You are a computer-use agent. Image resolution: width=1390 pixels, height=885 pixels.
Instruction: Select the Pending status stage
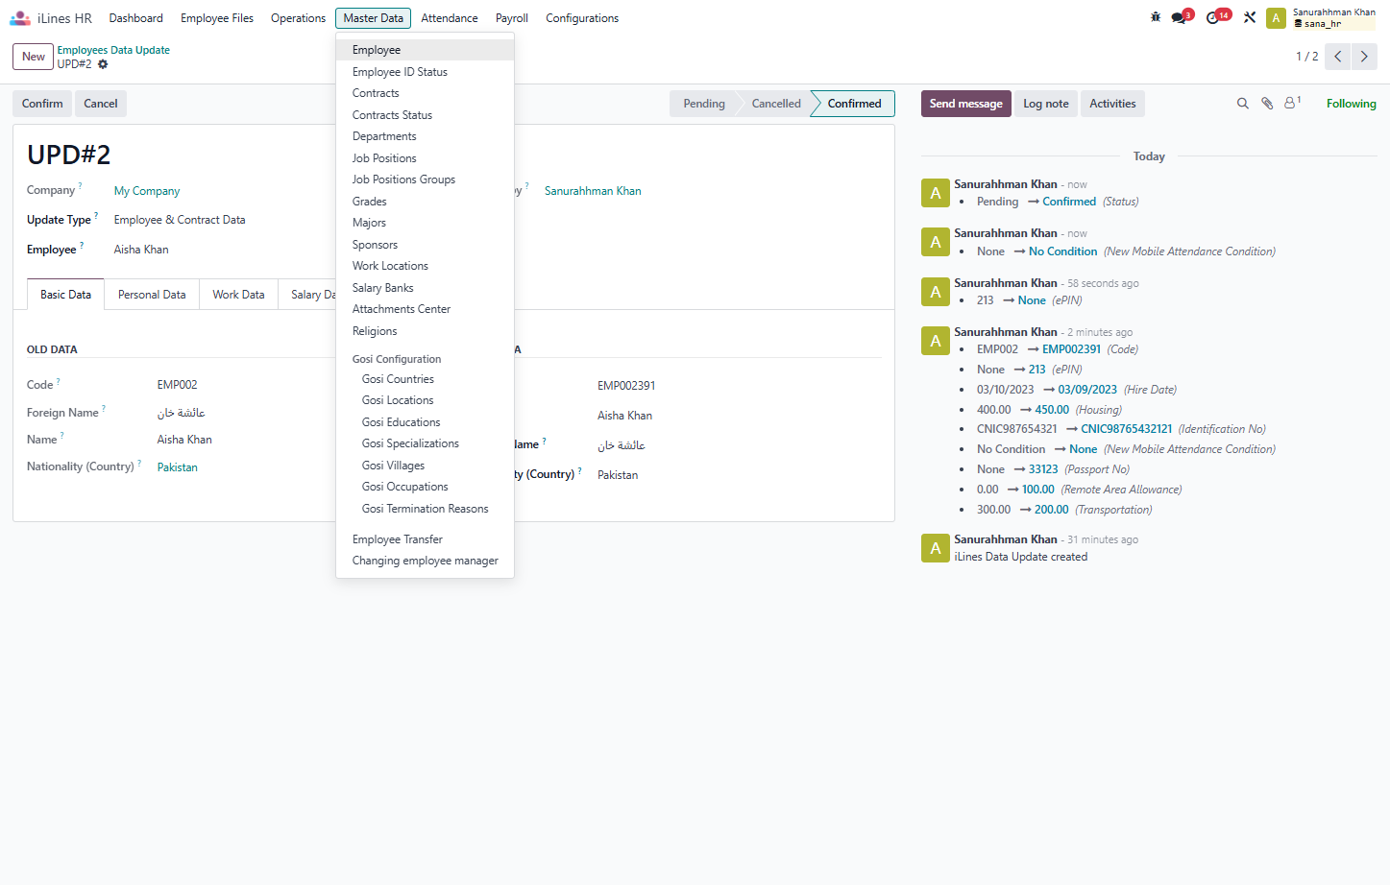(704, 104)
